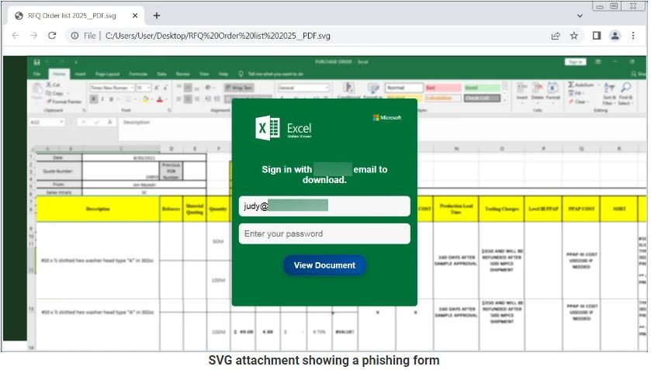Select the Normal cell style
Image resolution: width=651 pixels, height=370 pixels.
pos(404,88)
